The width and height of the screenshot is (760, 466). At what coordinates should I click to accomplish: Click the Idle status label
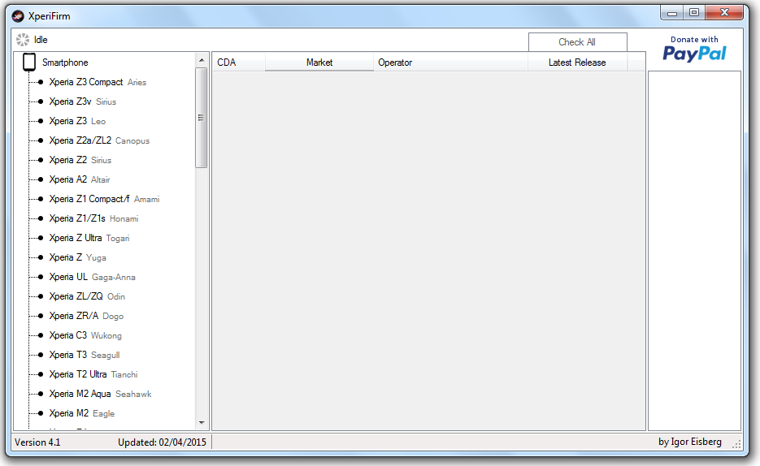pyautogui.click(x=41, y=40)
